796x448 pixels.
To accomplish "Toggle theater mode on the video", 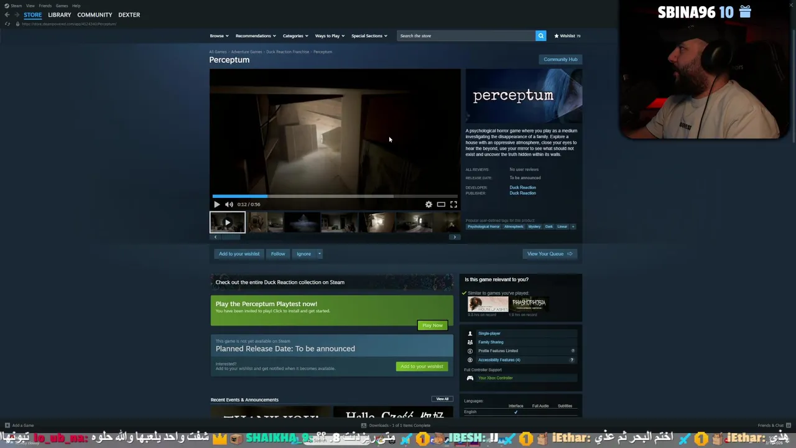I will (x=441, y=204).
